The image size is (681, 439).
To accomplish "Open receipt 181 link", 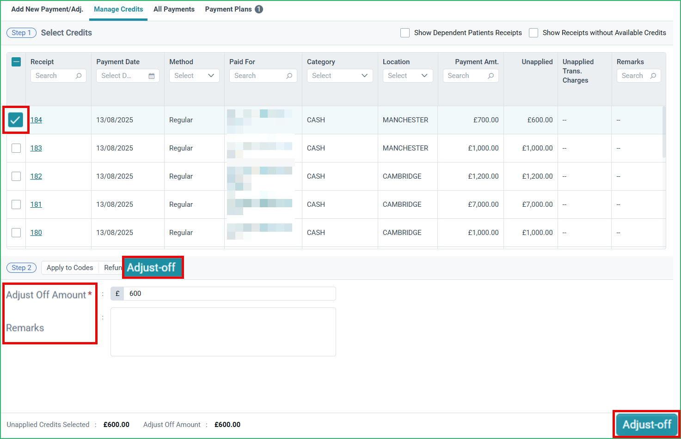I will click(x=36, y=204).
